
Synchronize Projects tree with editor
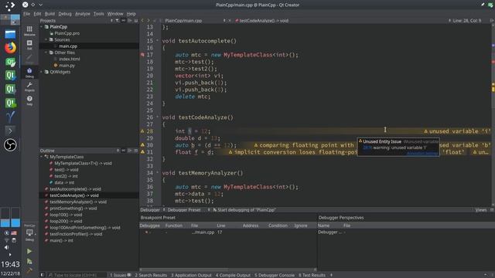[x=124, y=21]
